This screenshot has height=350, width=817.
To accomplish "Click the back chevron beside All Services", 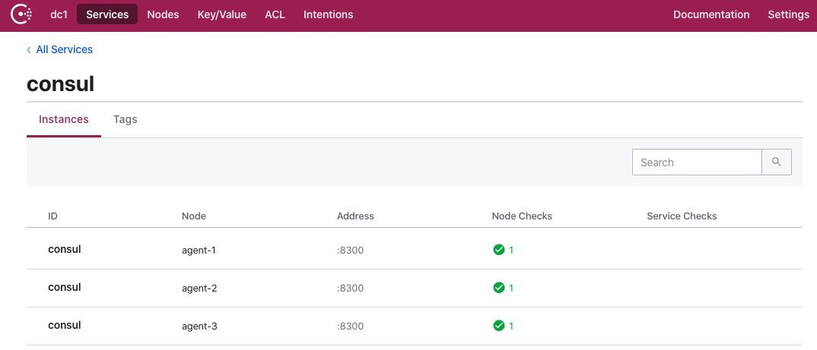I will click(x=29, y=50).
